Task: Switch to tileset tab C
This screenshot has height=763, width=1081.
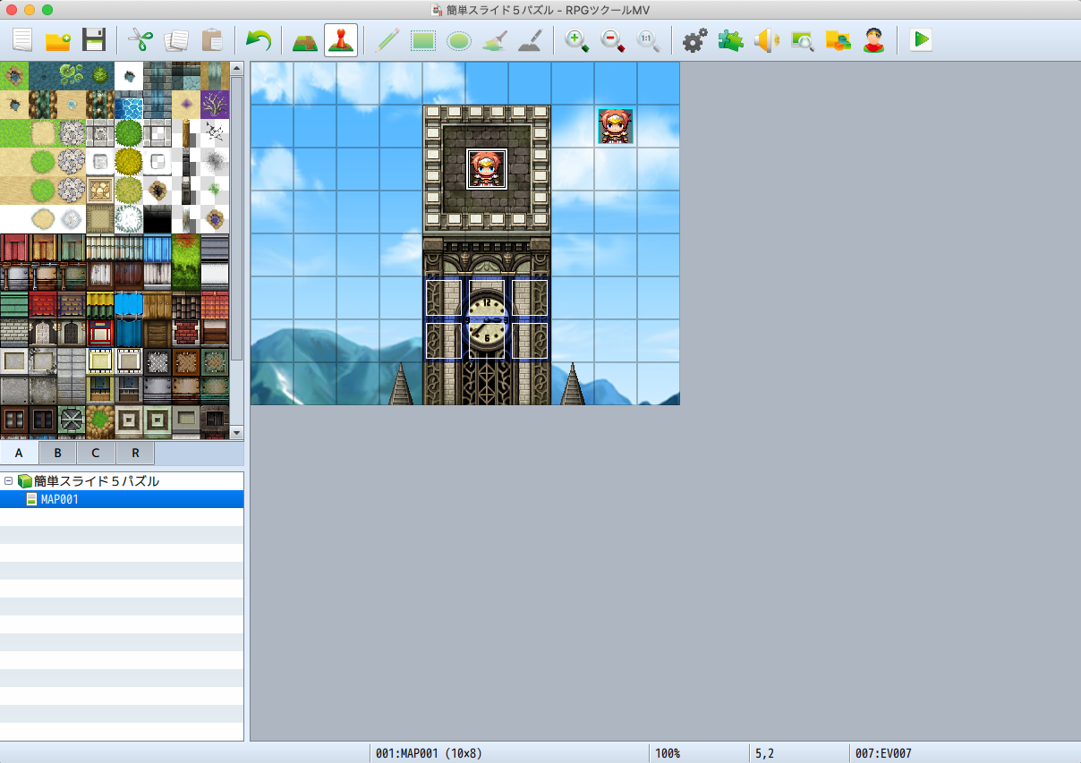Action: coord(96,453)
